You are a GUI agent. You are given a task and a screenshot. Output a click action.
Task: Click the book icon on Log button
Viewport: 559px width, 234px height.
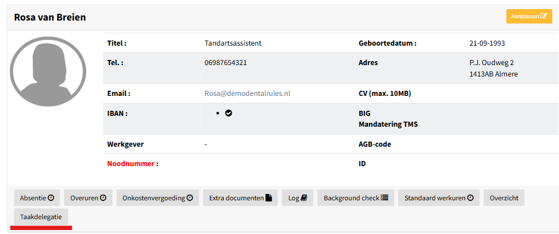click(304, 197)
